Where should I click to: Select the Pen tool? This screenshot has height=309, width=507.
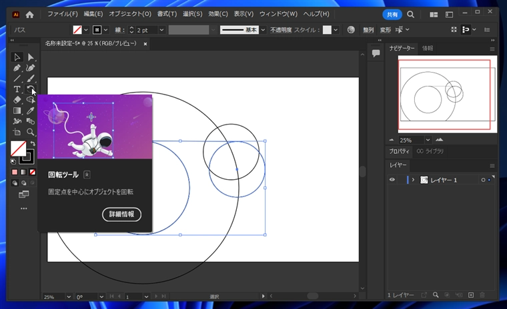point(17,68)
